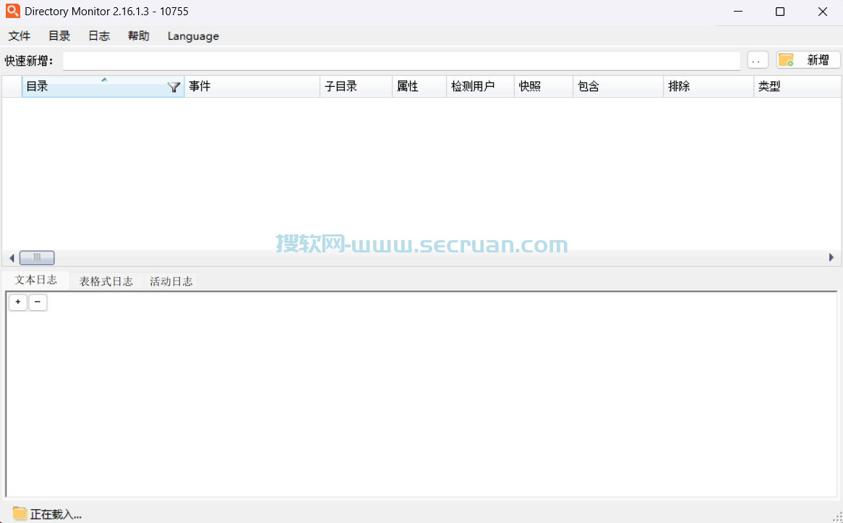Switch to the 表格式日志 tab

[x=106, y=281]
